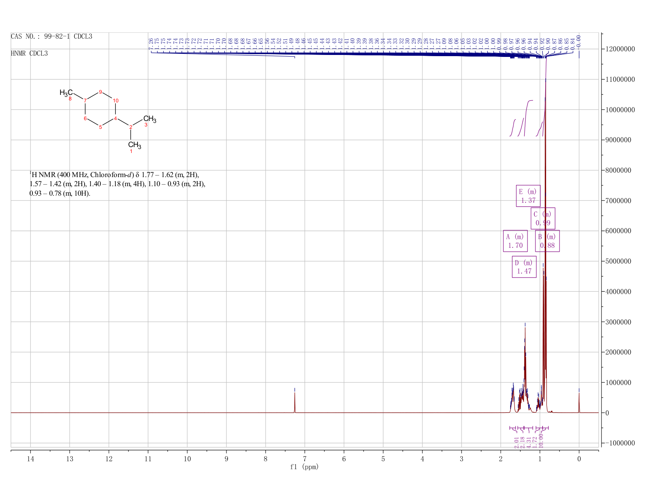652x504 pixels.
Task: Click the 14 ppm tick on horizontal axis
Action: [30, 459]
